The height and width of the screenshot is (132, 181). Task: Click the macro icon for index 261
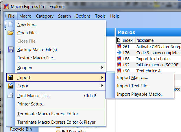coord(119,47)
